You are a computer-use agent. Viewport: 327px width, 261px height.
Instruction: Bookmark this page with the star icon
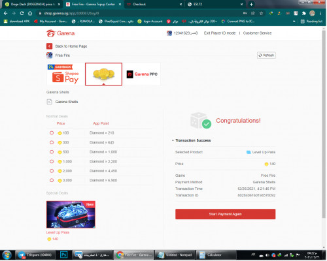(261, 13)
